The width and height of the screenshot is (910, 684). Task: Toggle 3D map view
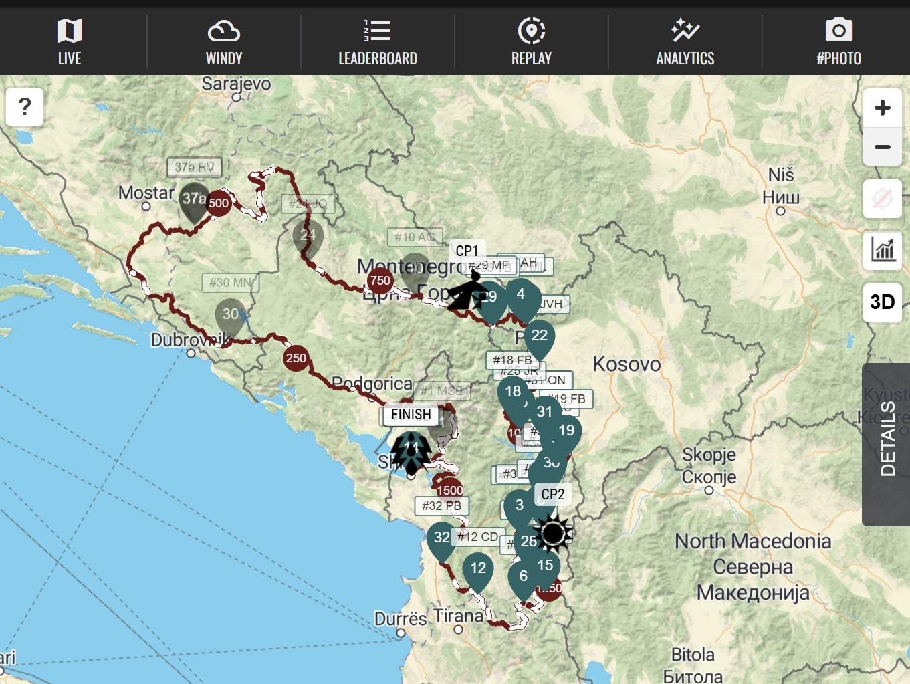click(882, 302)
